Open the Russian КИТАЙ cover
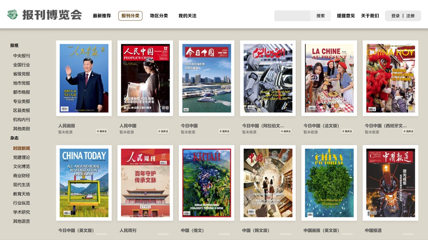 [x=207, y=183]
